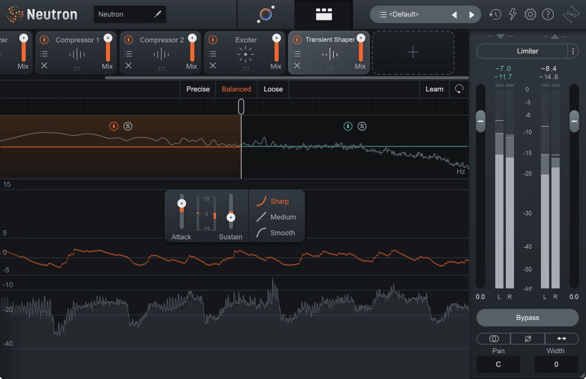The image size is (586, 379).
Task: Remove the Transient Shaper module
Action: [297, 65]
